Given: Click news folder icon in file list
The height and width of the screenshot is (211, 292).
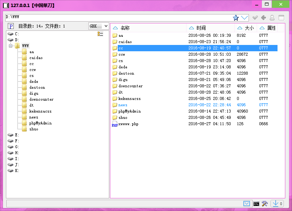Looking at the screenshot, I should point(115,105).
